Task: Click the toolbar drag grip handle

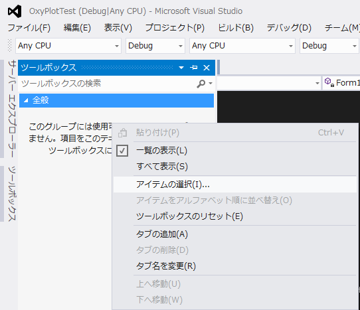Action: click(x=10, y=45)
